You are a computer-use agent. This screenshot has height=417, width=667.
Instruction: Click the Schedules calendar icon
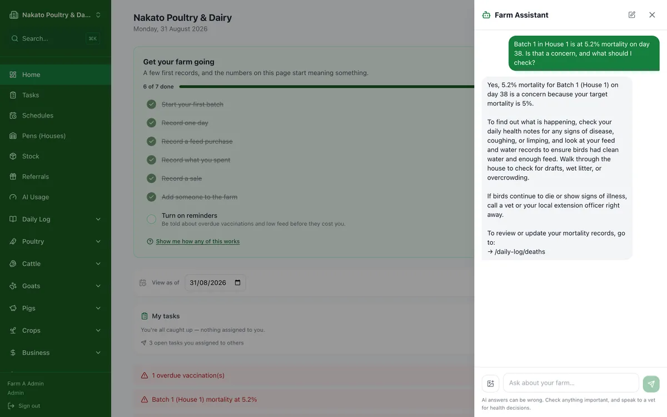(13, 116)
